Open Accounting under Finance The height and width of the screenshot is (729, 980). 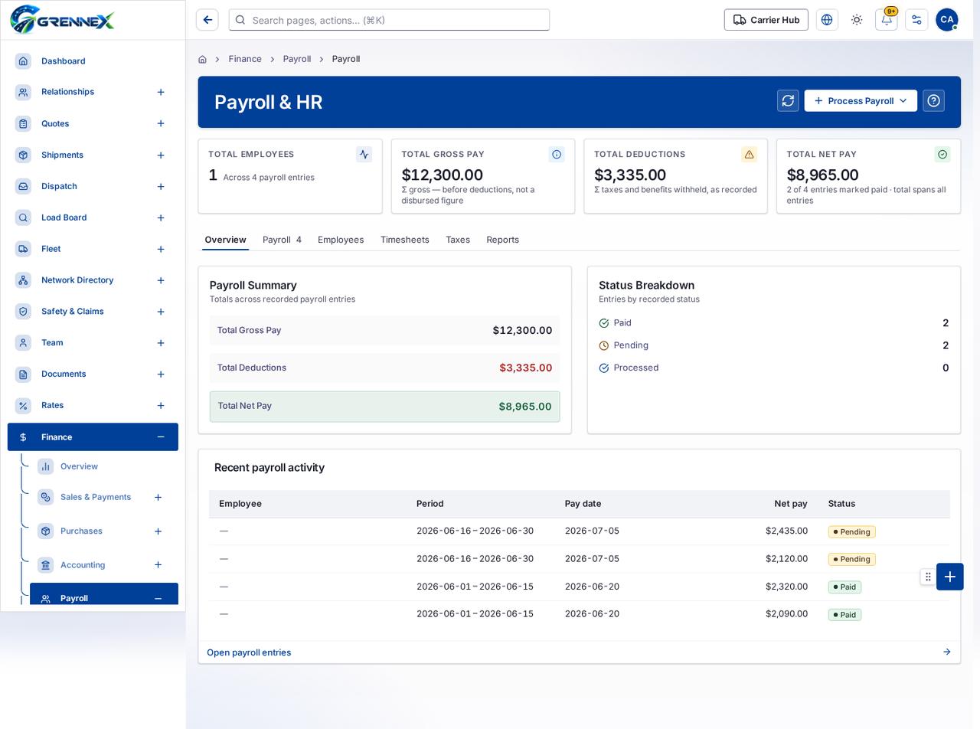pos(83,565)
